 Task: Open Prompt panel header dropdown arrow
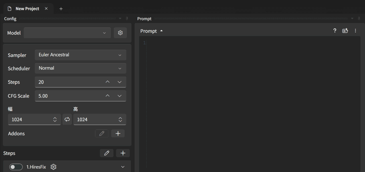click(352, 18)
